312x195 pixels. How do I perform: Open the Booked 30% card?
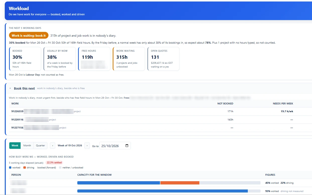click(x=25, y=59)
